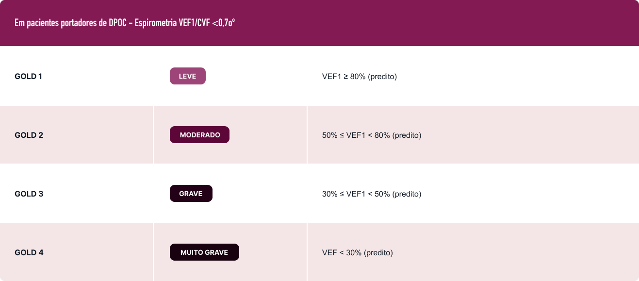639x281 pixels.
Task: Click the GRAVE severity badge
Action: click(191, 194)
